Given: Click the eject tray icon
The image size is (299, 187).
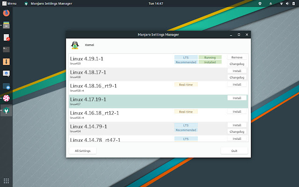Looking at the screenshot, I should (x=271, y=3).
